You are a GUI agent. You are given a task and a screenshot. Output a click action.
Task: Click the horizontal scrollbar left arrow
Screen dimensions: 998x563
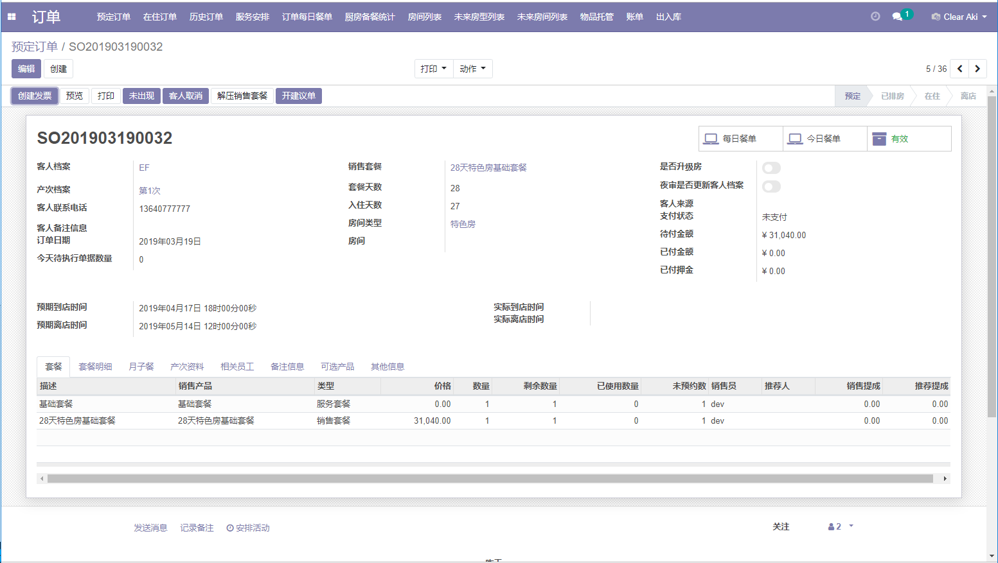coord(42,478)
